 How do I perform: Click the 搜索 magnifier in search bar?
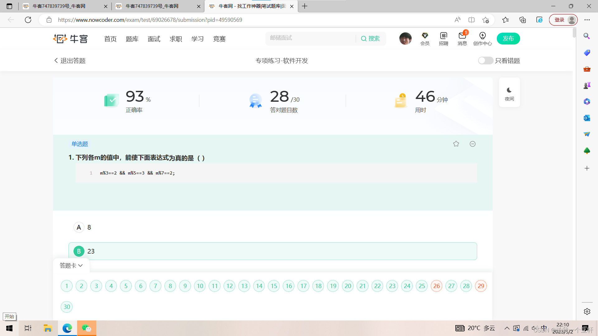pyautogui.click(x=364, y=38)
